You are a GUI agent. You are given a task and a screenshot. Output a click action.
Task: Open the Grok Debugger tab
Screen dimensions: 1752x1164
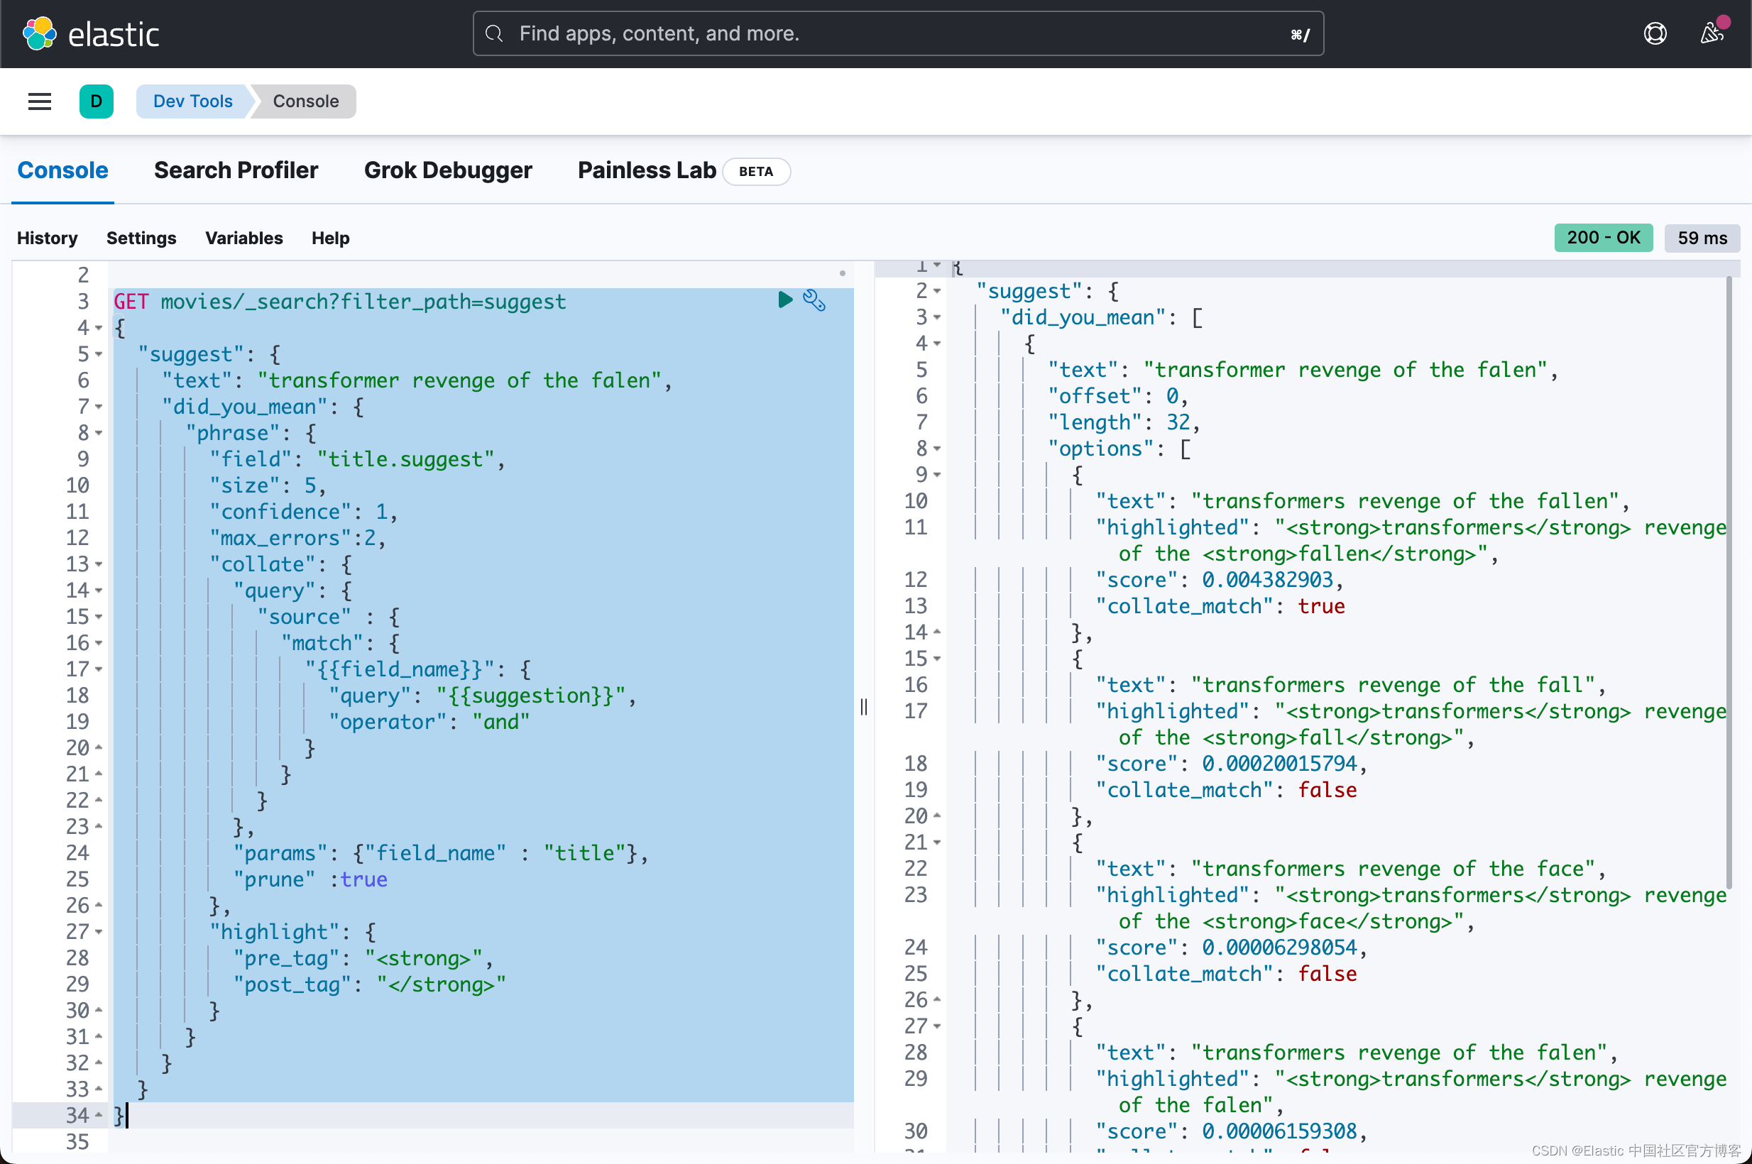pyautogui.click(x=448, y=171)
